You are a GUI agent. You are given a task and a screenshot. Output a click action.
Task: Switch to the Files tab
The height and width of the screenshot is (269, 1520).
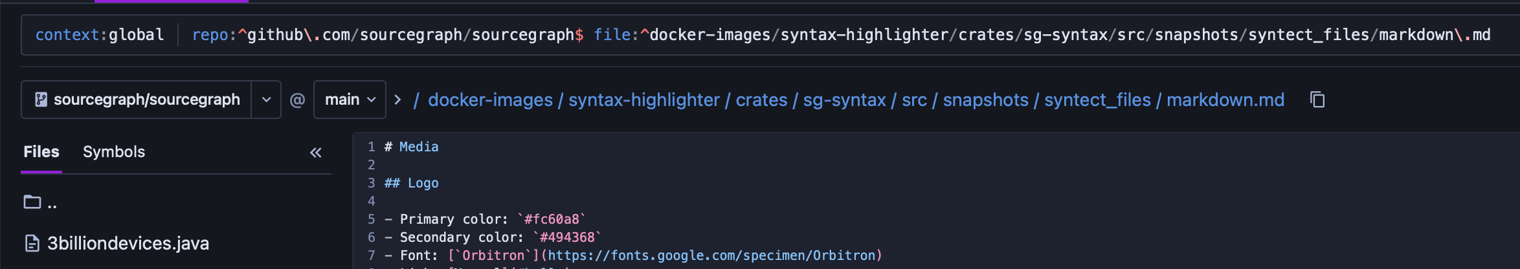click(x=41, y=152)
